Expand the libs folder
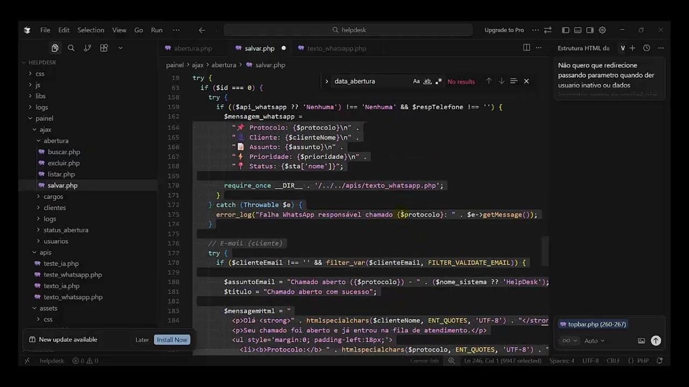Image resolution: width=689 pixels, height=387 pixels. (40, 96)
